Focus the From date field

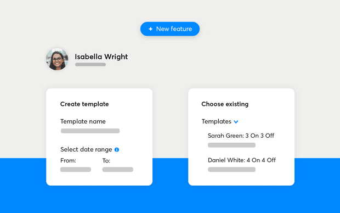76,170
